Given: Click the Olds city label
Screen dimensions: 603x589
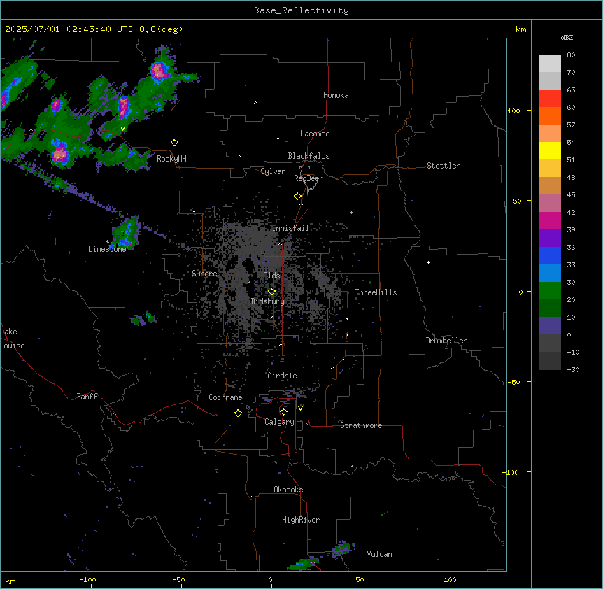Looking at the screenshot, I should (271, 276).
